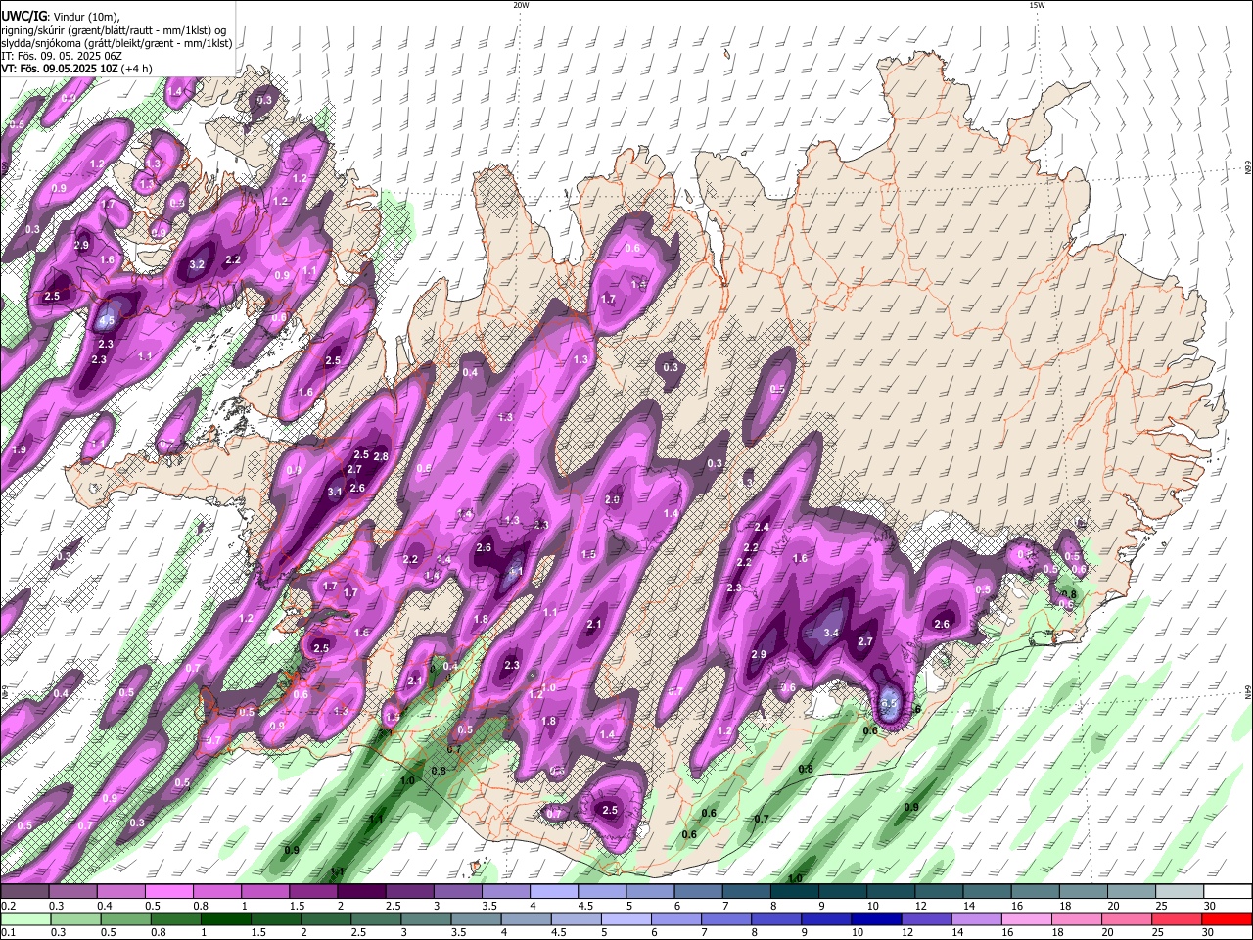Viewport: 1253px width, 940px height.
Task: Click the bottom-row legend swatch labeled 3.5
Action: pyautogui.click(x=476, y=918)
